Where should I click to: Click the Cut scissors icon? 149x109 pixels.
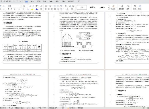click(x=4, y=6)
